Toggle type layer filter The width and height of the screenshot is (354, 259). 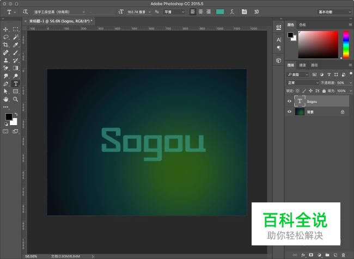coord(329,75)
